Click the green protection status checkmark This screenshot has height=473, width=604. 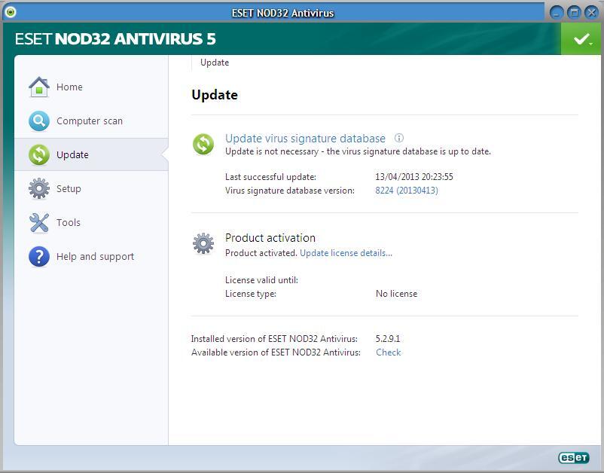581,38
